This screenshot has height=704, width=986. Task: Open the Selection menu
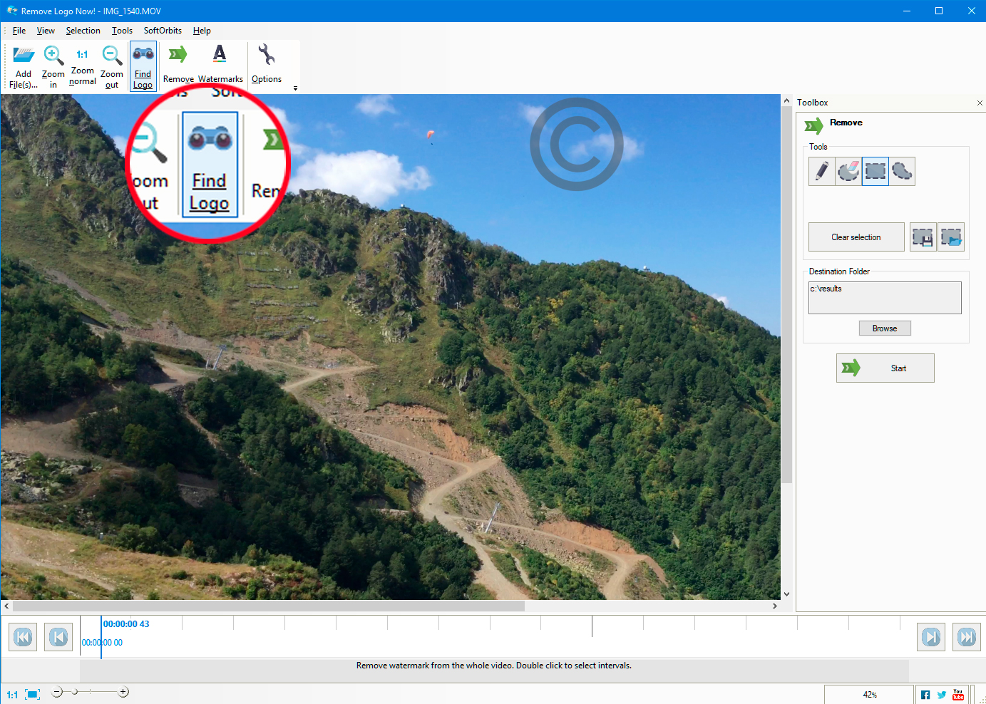pos(83,31)
